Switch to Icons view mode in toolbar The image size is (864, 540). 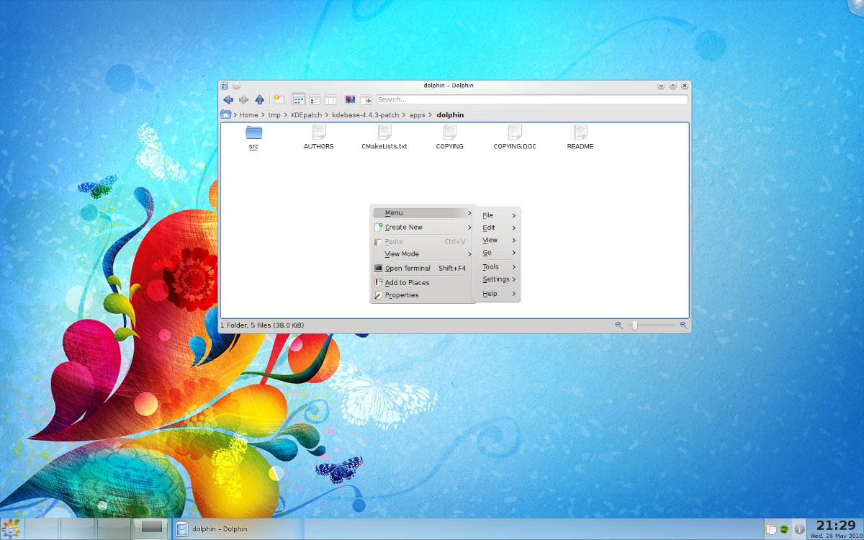298,99
